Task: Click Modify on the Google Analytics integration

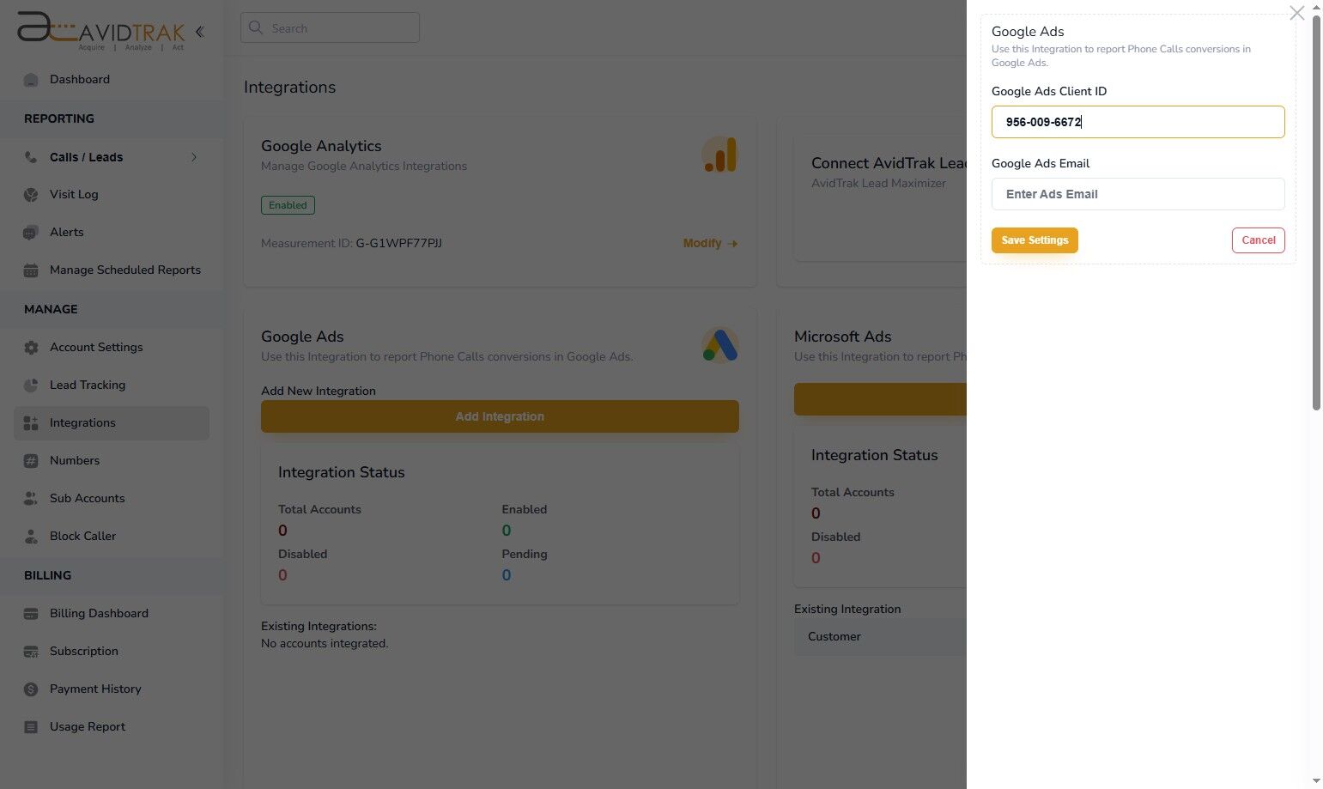Action: [709, 243]
